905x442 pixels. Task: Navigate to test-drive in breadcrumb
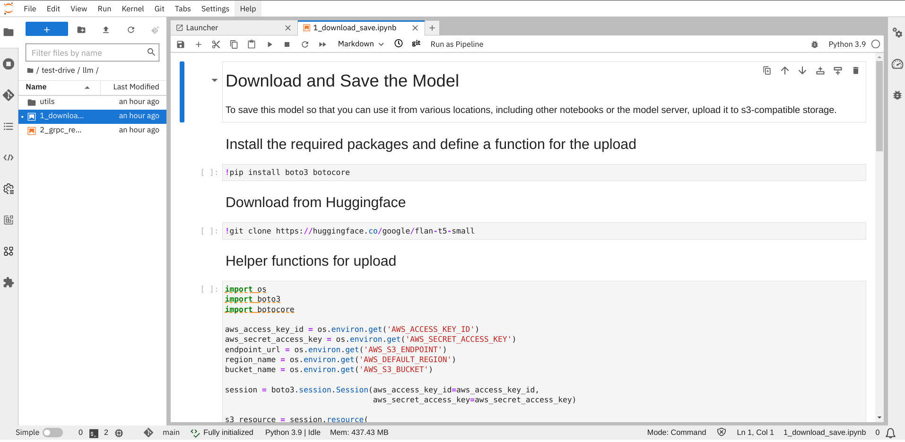58,70
